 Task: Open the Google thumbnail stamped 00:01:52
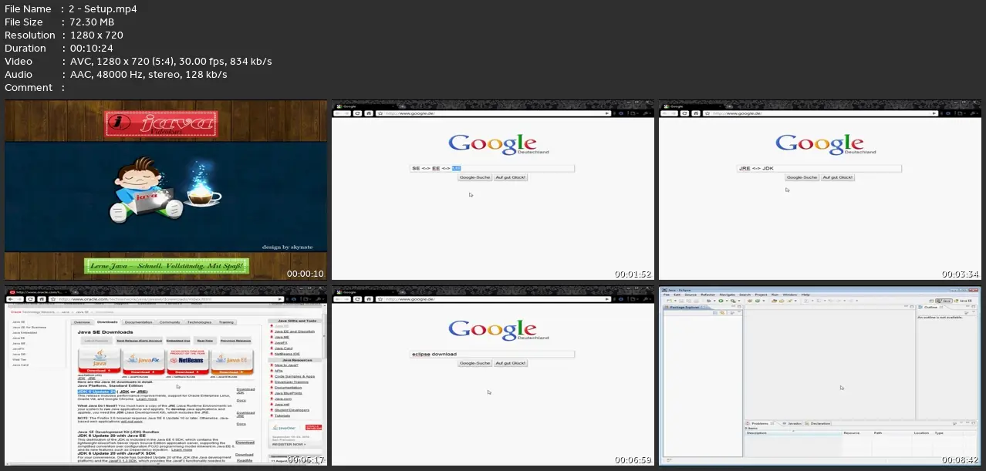493,190
